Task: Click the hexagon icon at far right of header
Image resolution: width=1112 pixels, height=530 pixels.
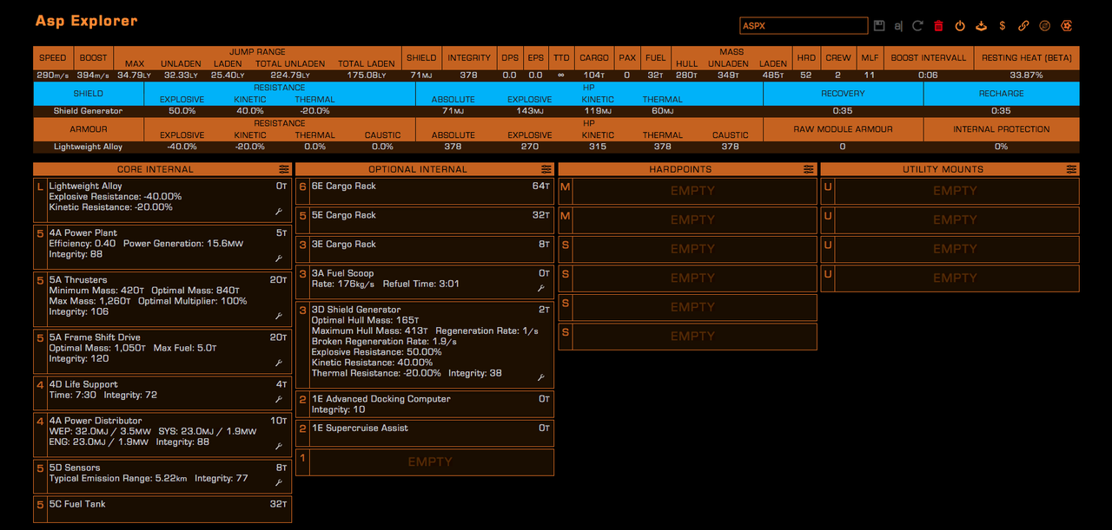Action: coord(1067,26)
